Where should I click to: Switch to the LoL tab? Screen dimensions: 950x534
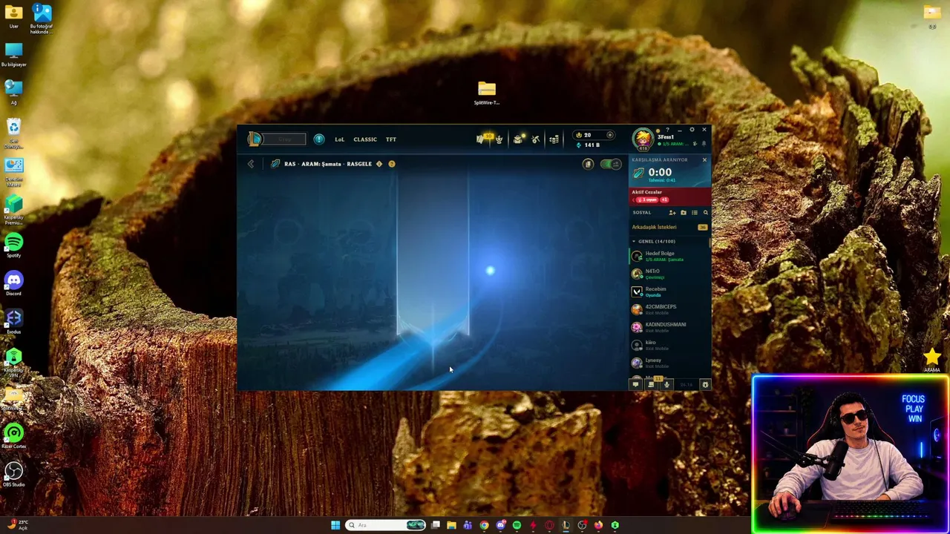[339, 139]
